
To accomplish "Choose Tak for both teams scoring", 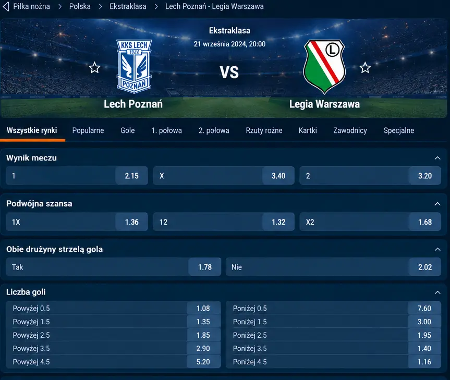I will 113,267.
